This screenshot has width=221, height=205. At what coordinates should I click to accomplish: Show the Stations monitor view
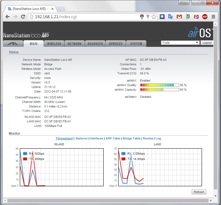click(81, 138)
